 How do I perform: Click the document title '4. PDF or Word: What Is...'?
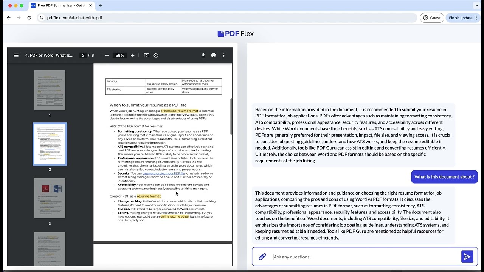click(x=49, y=55)
